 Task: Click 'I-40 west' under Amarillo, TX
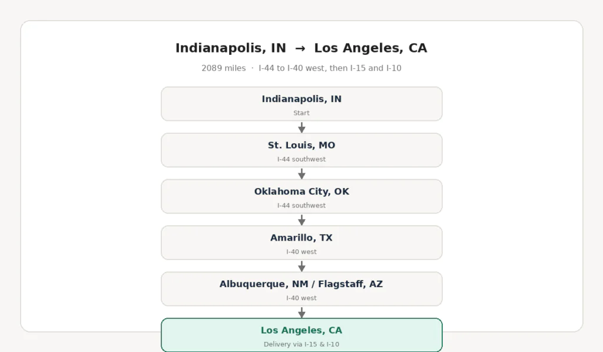tap(301, 252)
